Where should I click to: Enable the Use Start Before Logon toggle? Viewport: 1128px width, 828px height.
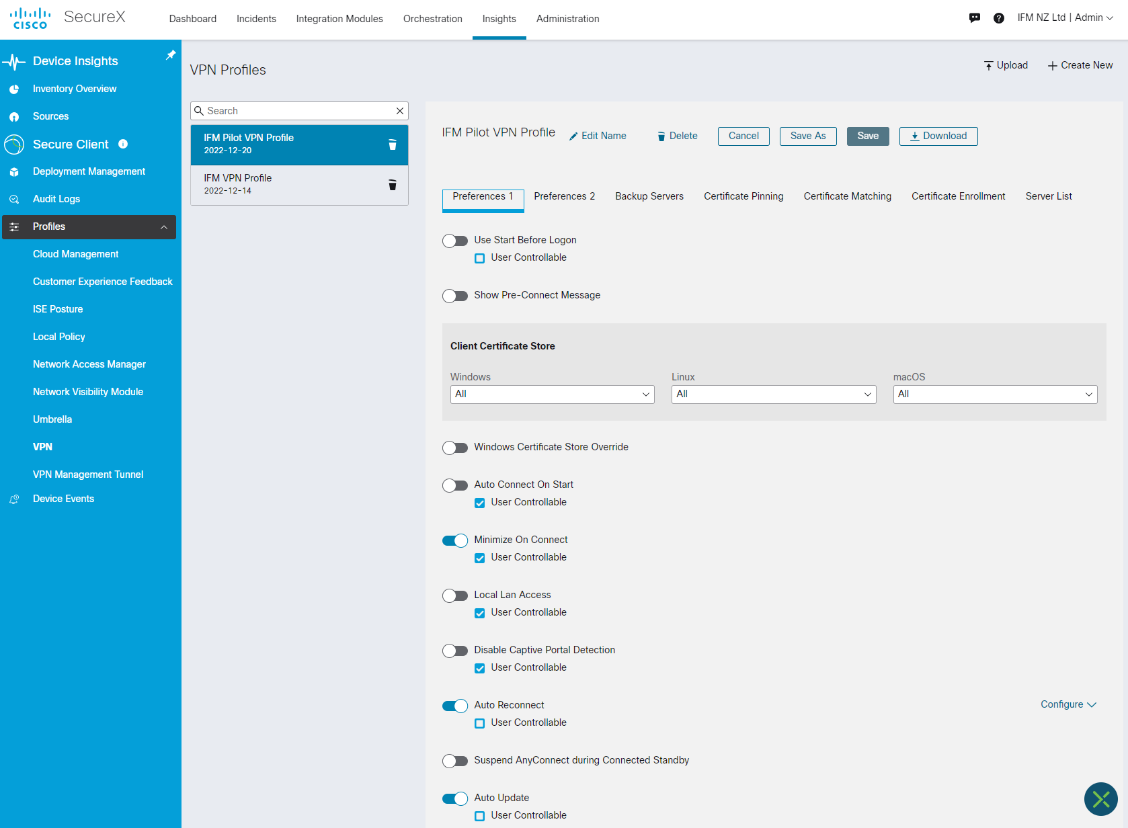coord(455,241)
